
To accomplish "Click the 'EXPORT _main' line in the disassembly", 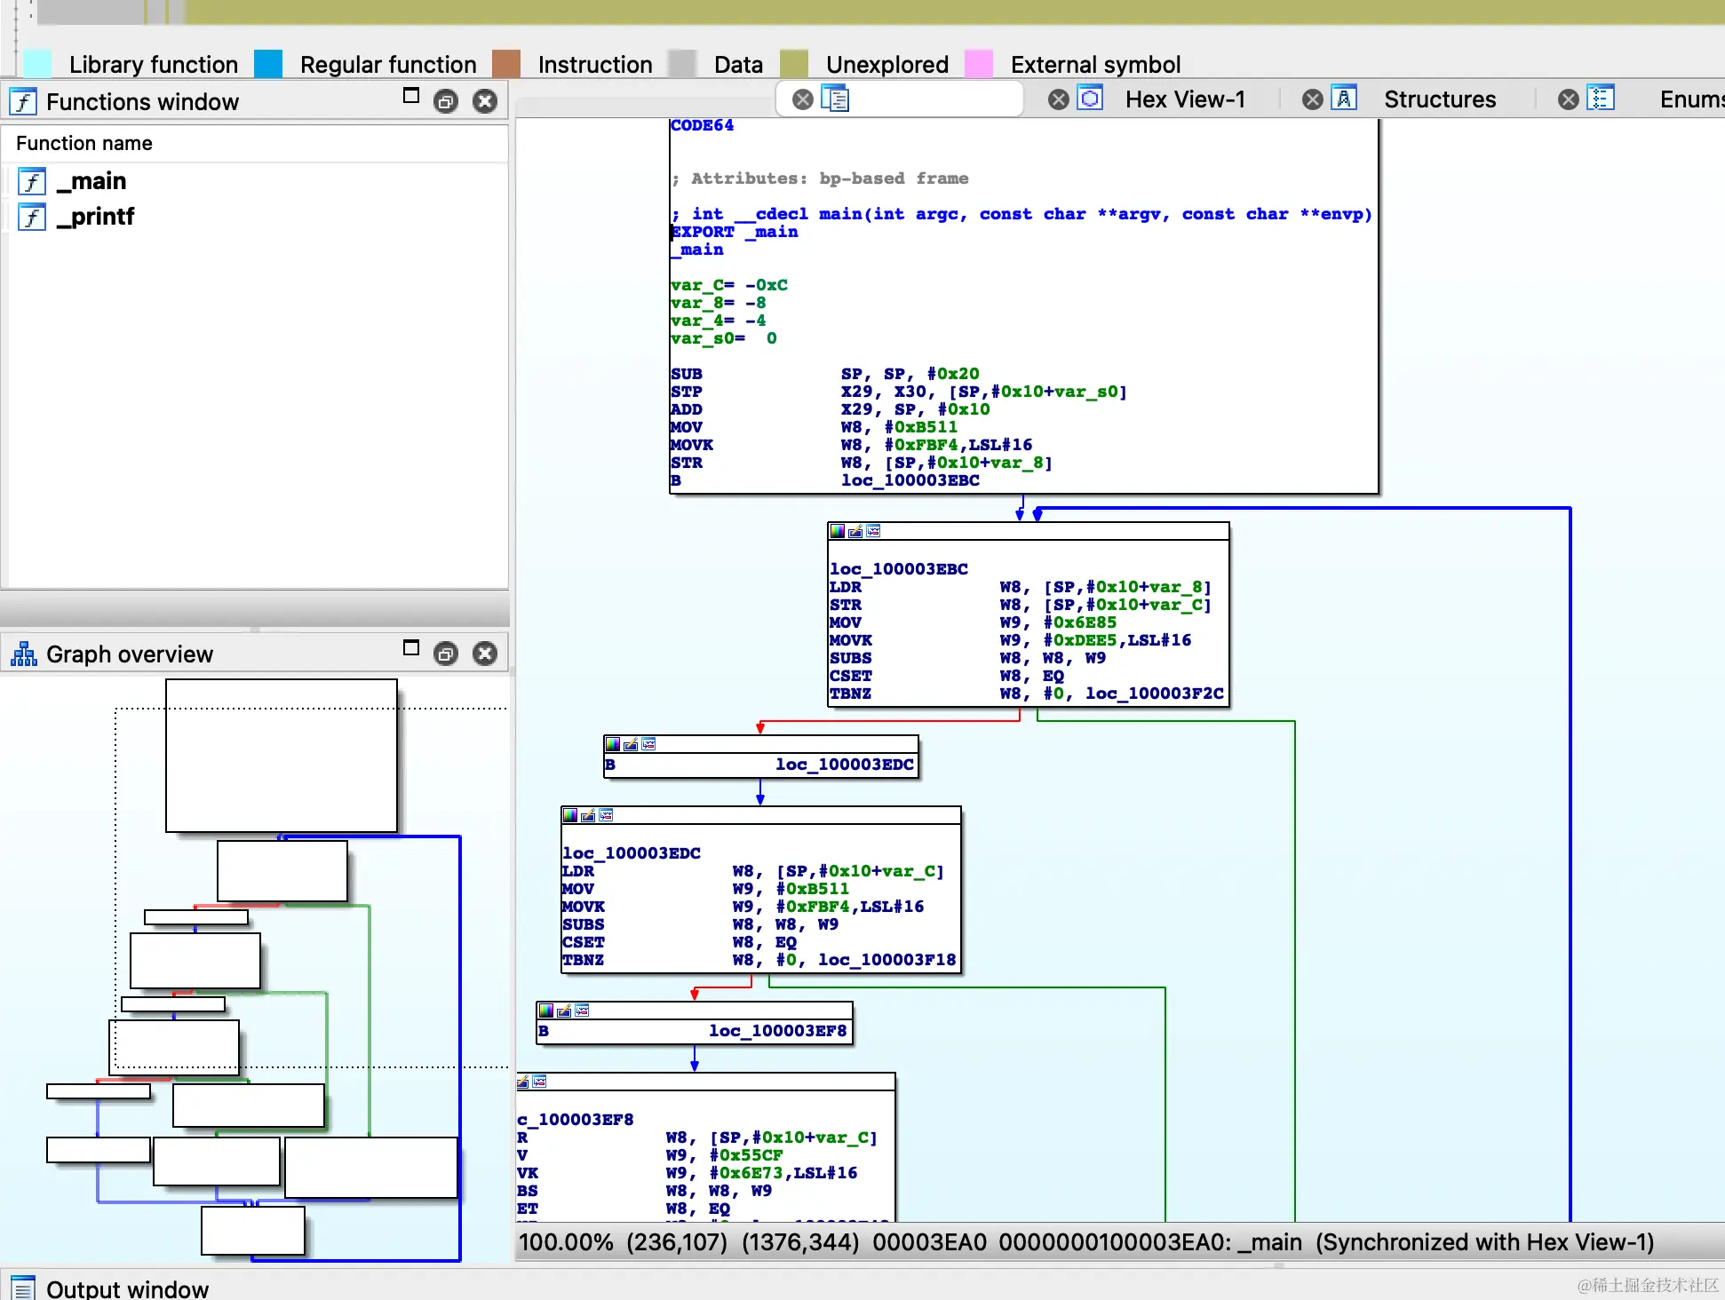I will (735, 232).
